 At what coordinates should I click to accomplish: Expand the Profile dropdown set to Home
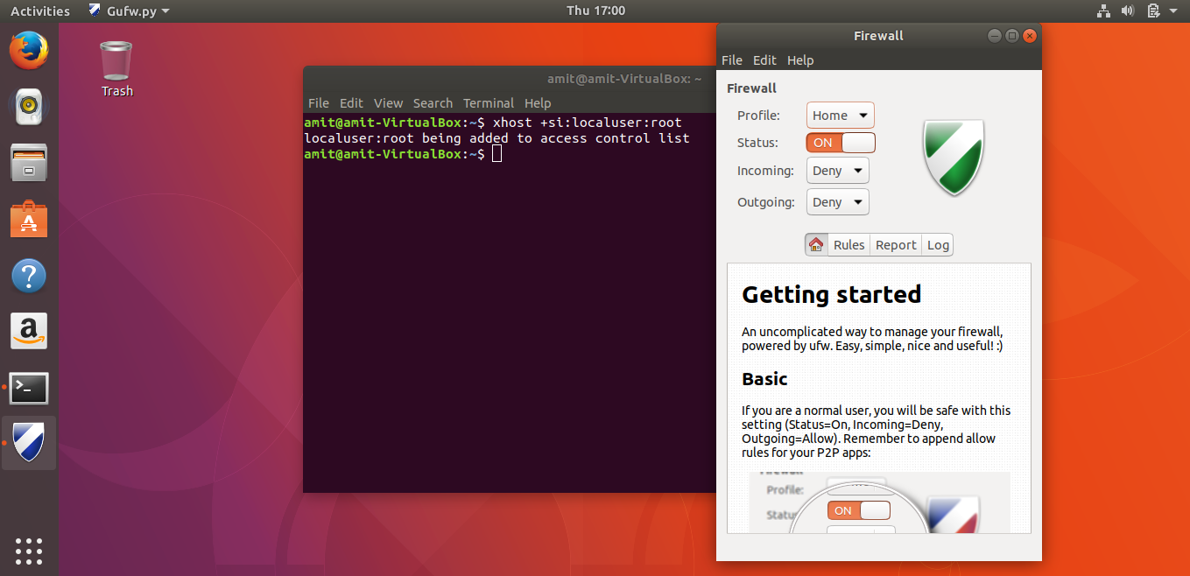pos(840,116)
